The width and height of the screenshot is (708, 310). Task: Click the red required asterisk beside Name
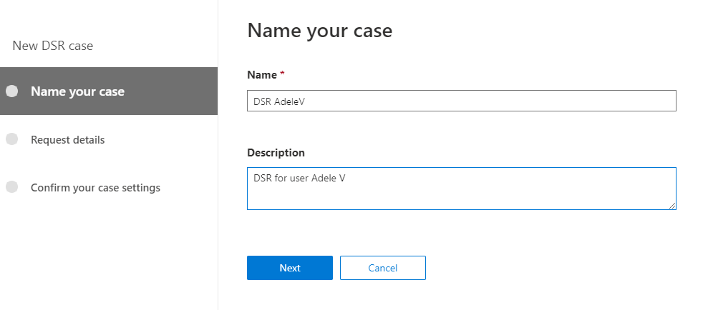tap(282, 75)
